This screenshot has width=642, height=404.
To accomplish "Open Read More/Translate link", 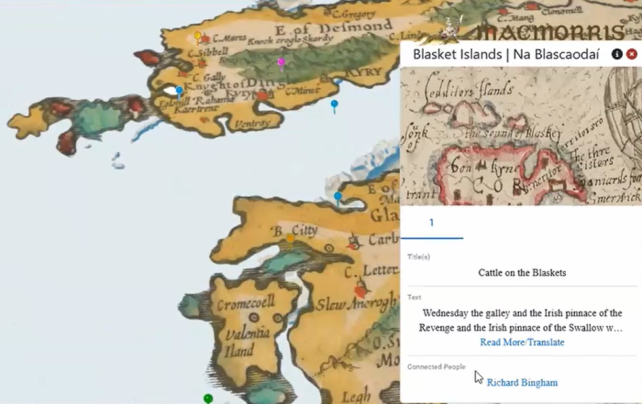I will [x=522, y=343].
